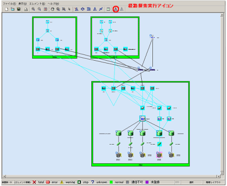The height and width of the screenshot is (186, 227).
Task: Open the ヘルプ(H) menu
Action: (53, 4)
